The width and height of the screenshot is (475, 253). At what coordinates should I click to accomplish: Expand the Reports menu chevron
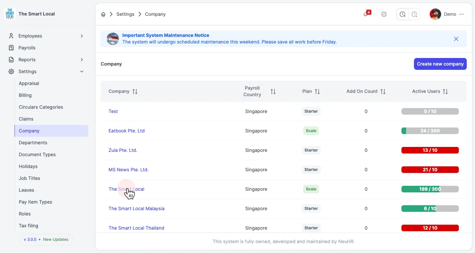(x=82, y=60)
